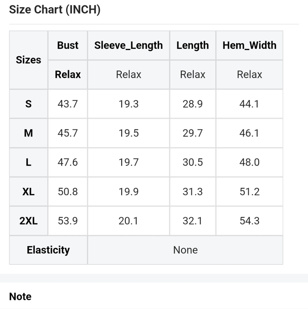Image resolution: width=308 pixels, height=309 pixels.
Task: Click the Bust column header
Action: point(68,45)
